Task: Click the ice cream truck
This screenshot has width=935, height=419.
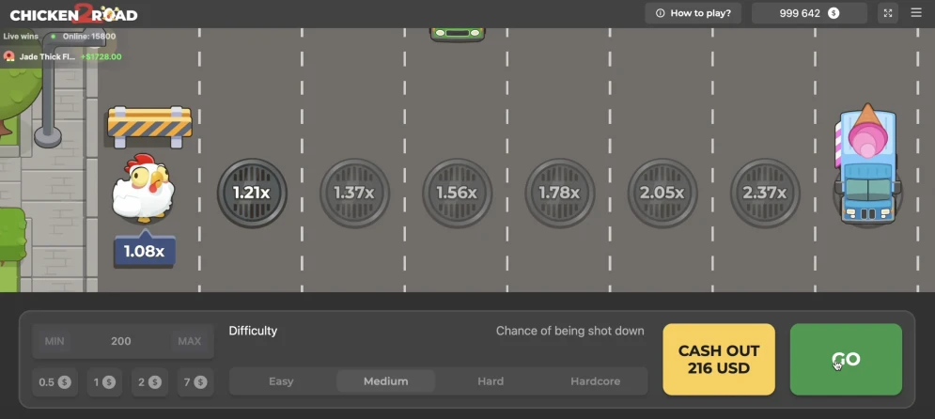Action: coord(867,164)
